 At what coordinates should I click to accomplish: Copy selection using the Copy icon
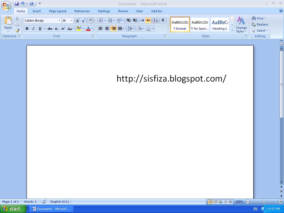17,24
